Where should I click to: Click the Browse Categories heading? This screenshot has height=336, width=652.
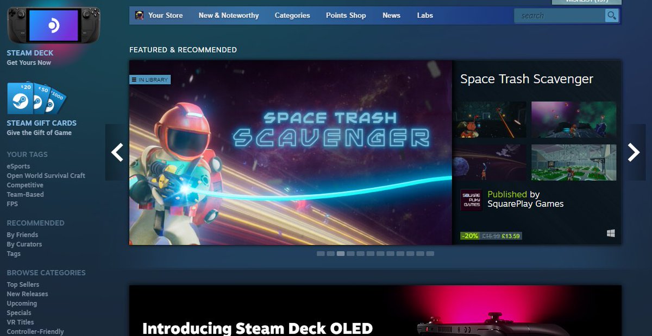tap(46, 272)
